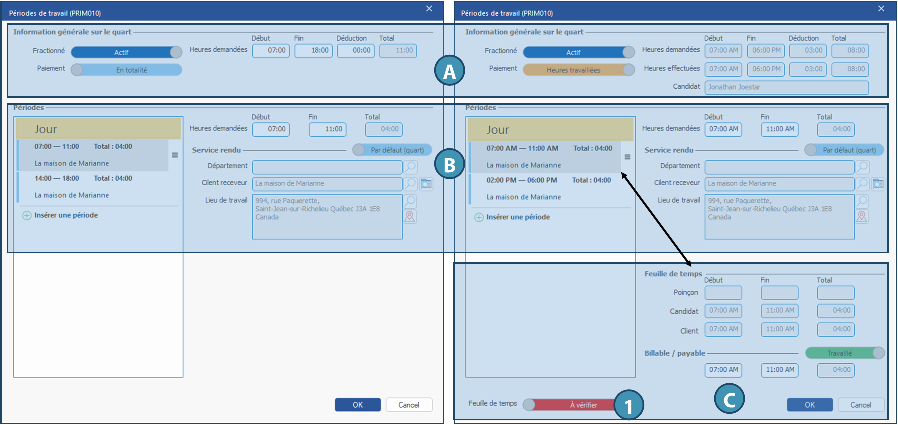898x425 pixels.
Task: Open client record card icon in left dialog
Action: (426, 184)
